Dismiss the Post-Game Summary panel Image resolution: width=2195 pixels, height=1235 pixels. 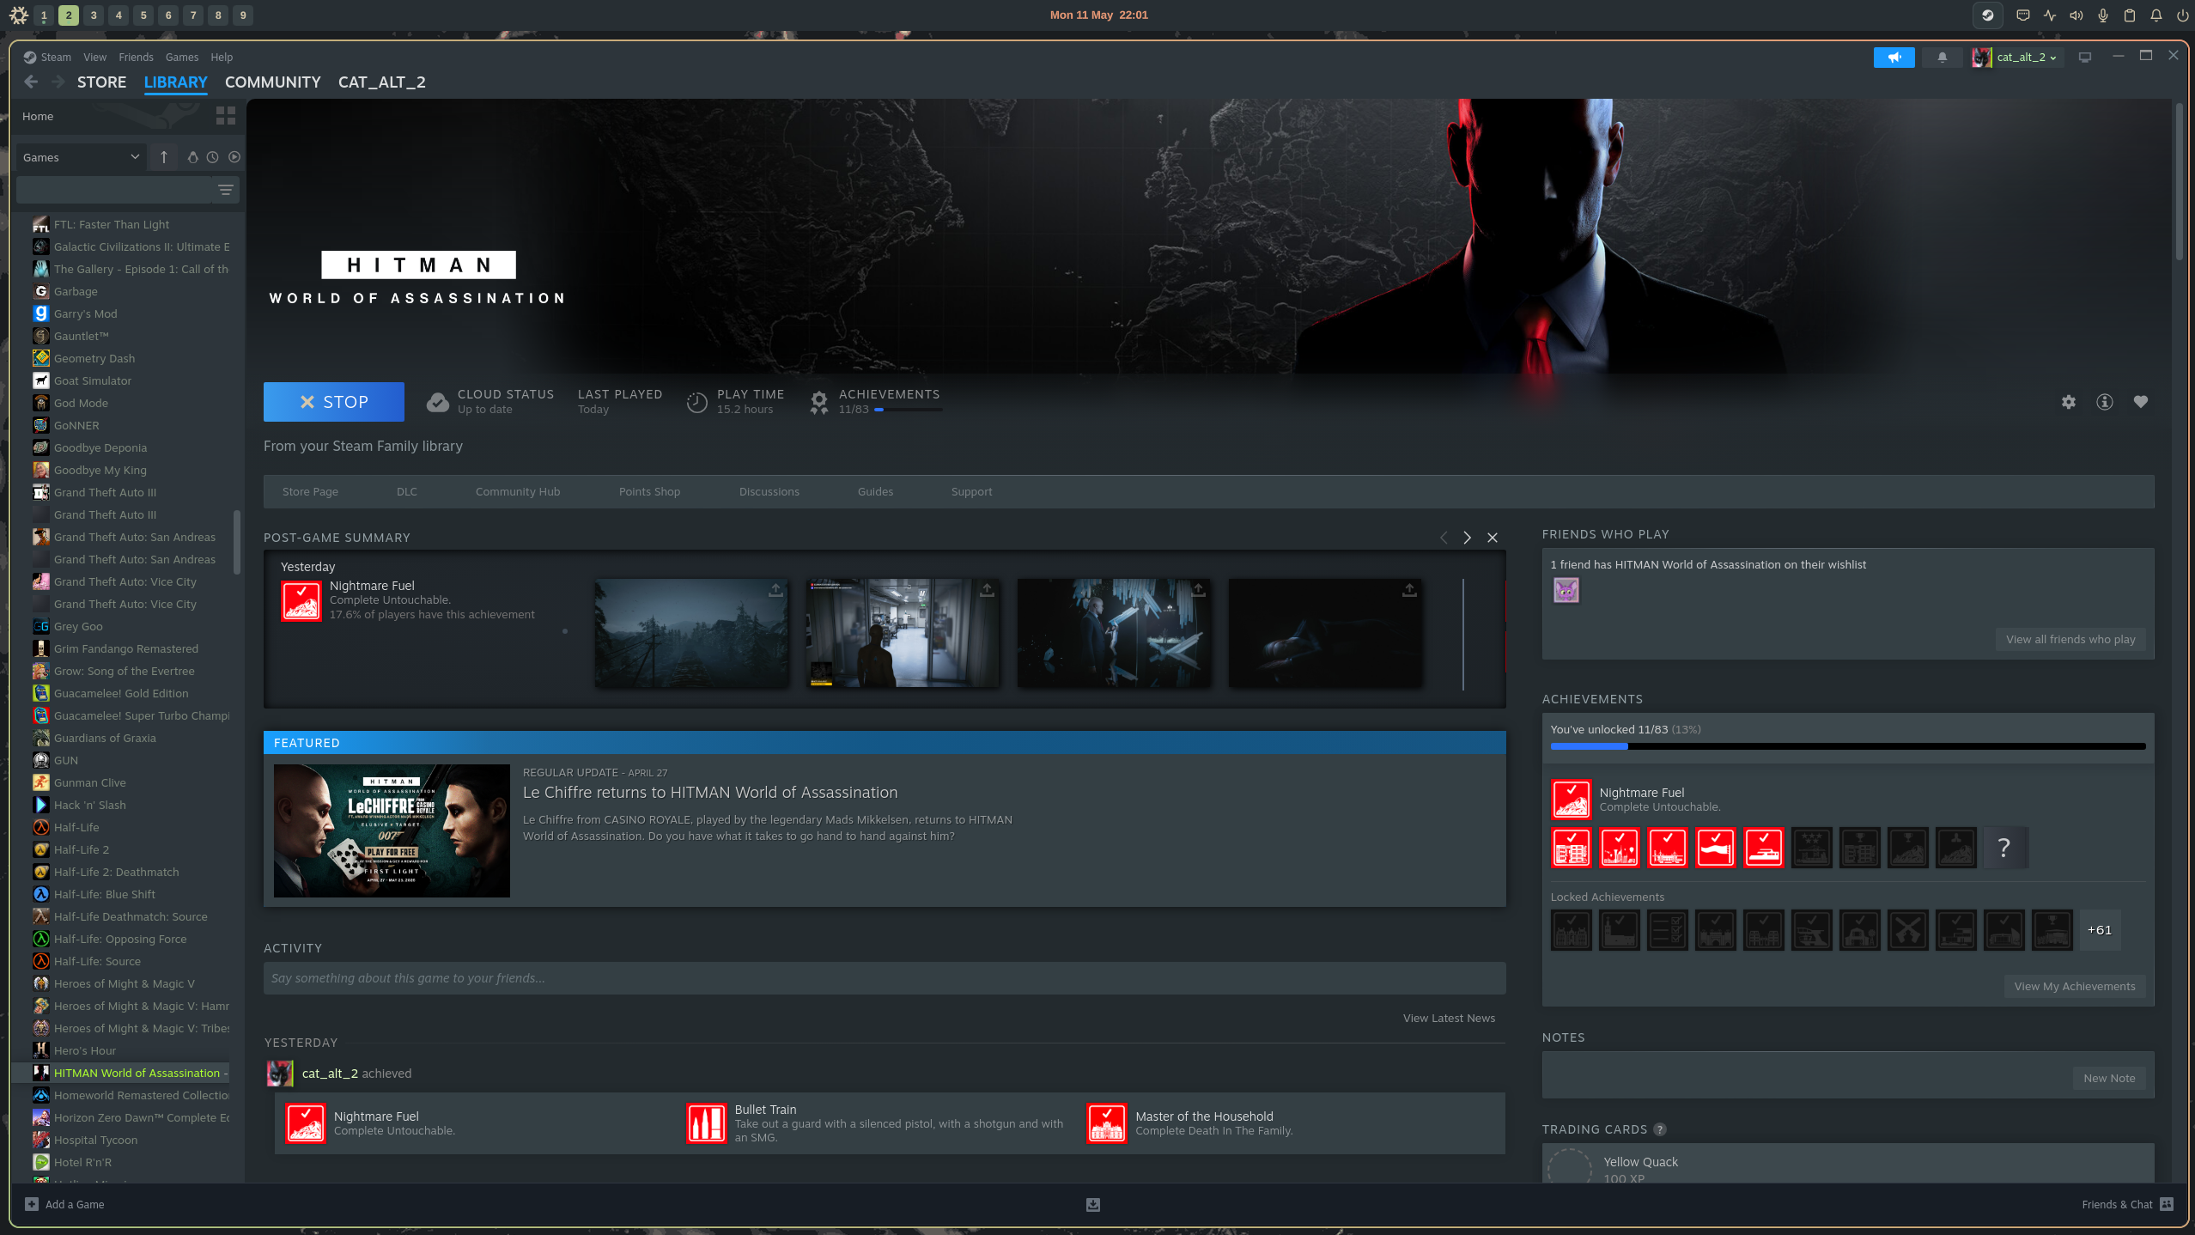(x=1493, y=538)
